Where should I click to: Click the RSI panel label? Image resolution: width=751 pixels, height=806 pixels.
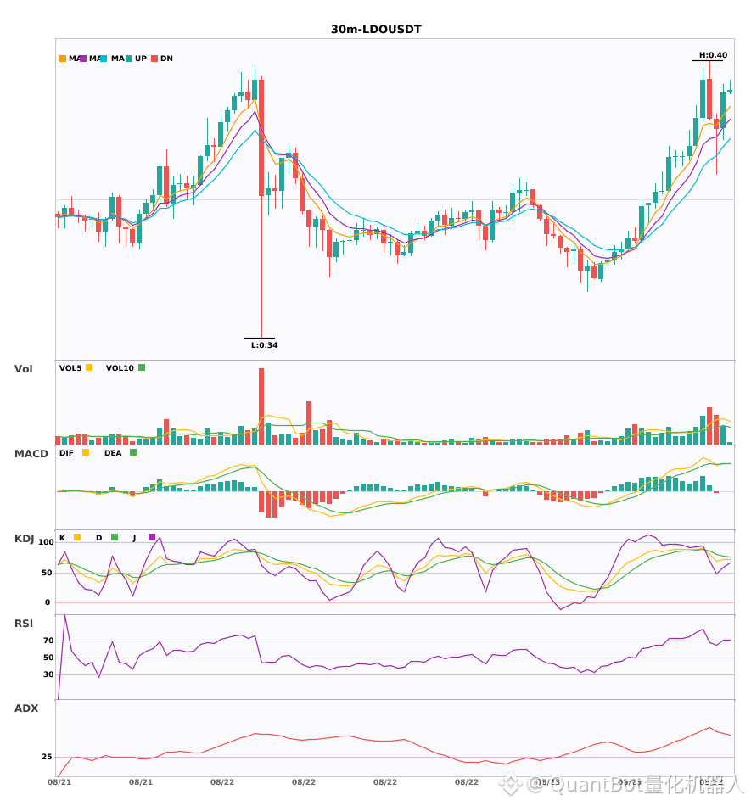(x=24, y=624)
